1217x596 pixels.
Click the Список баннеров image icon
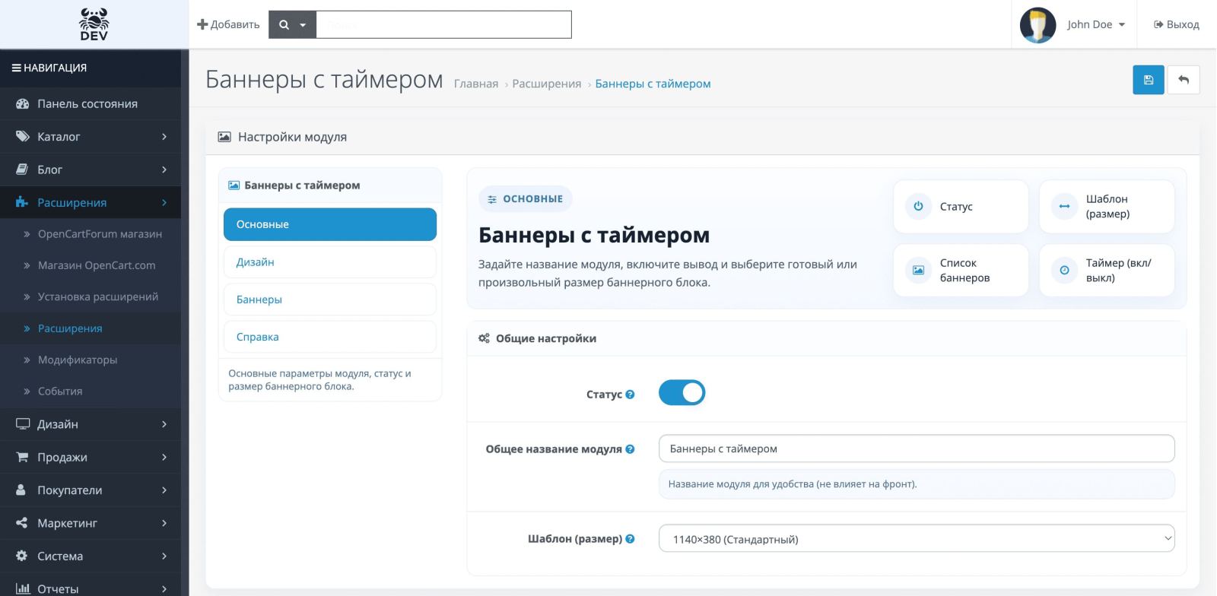coord(918,270)
